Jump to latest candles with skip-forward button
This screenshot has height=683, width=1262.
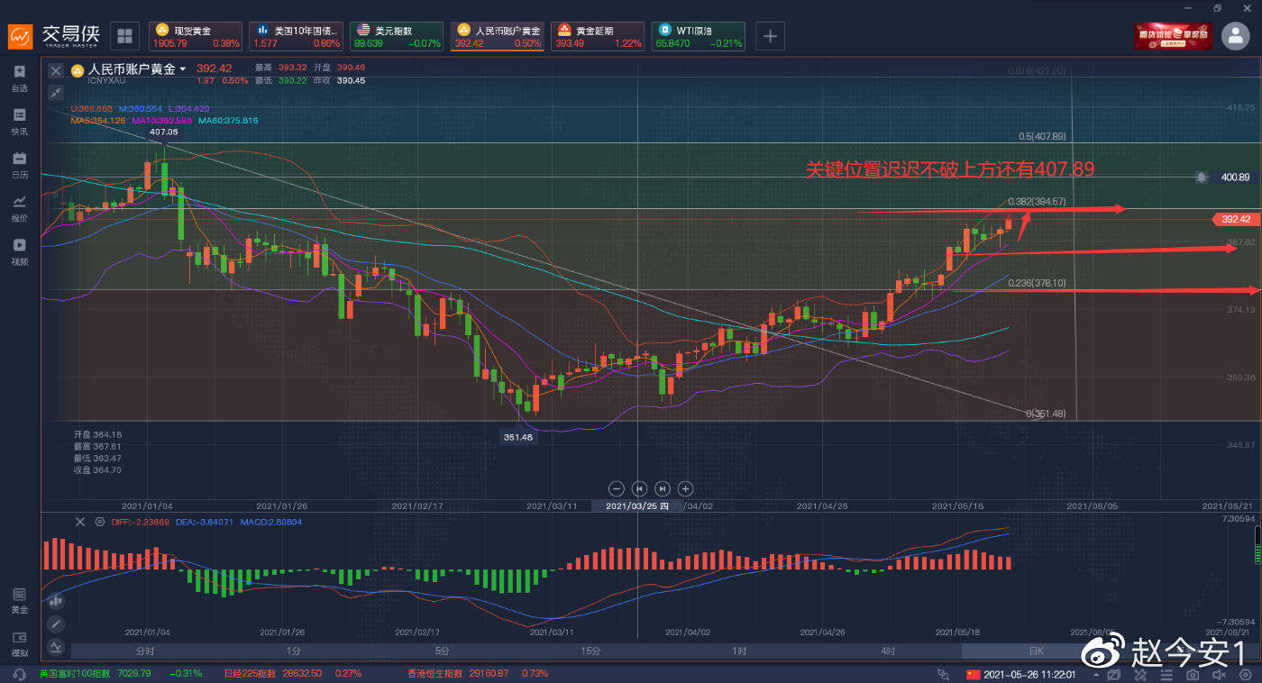[x=663, y=488]
